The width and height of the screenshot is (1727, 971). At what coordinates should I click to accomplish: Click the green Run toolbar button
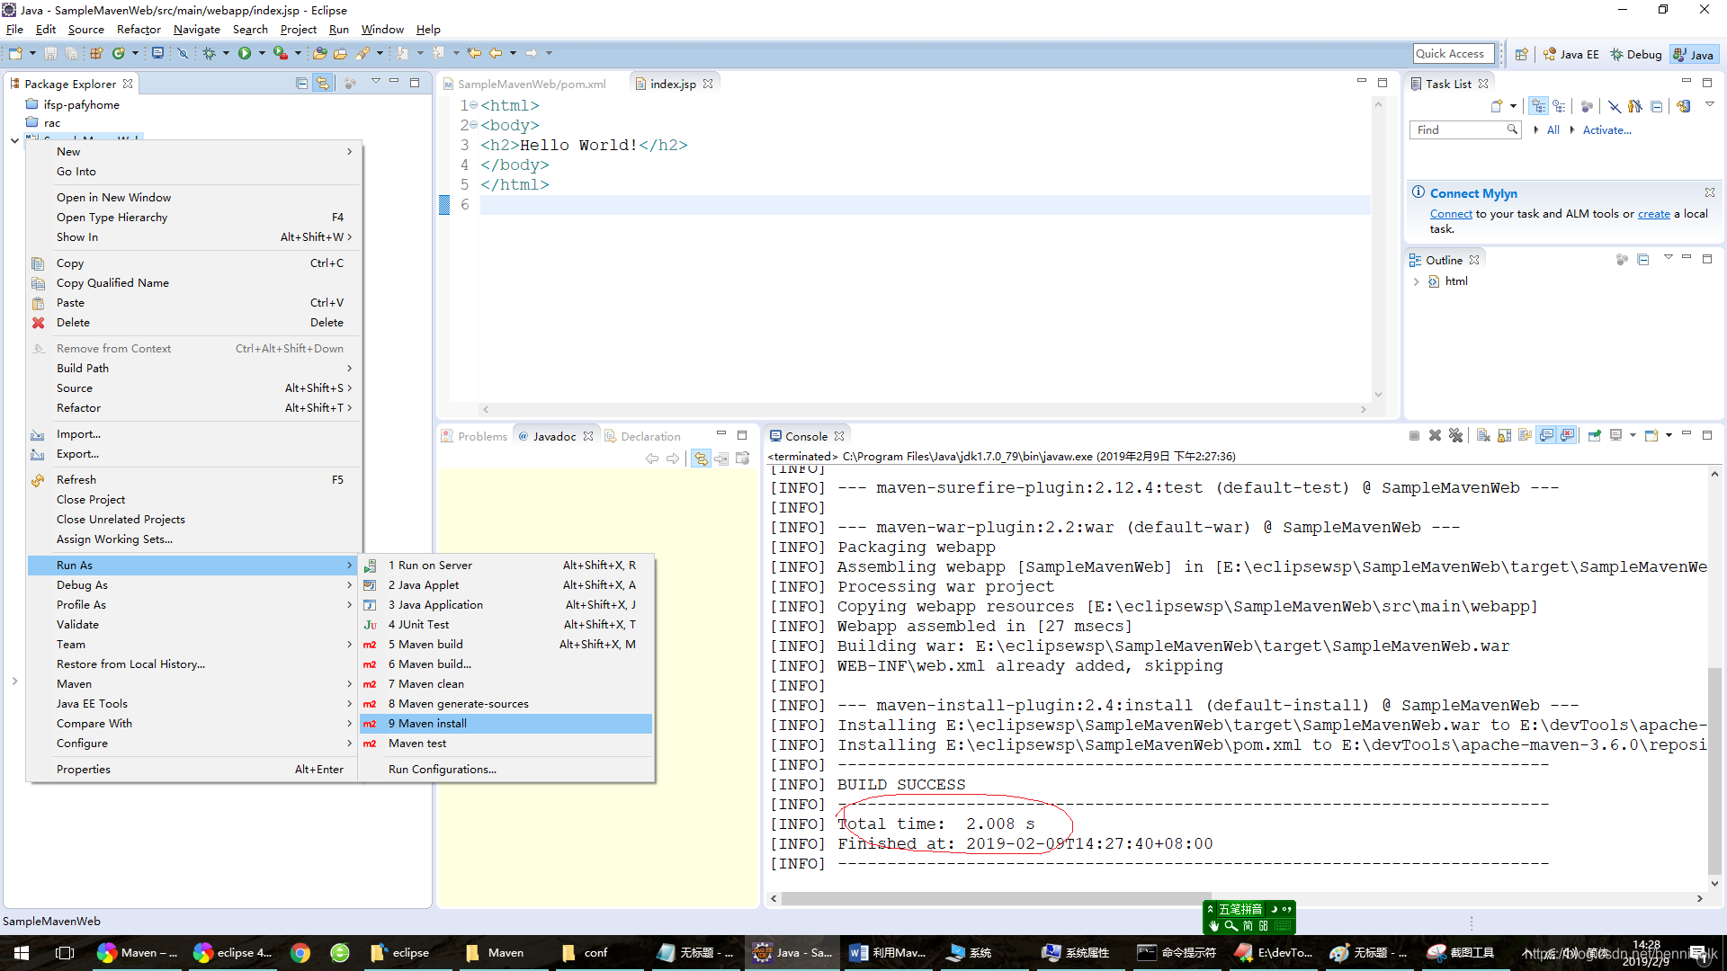pyautogui.click(x=245, y=54)
